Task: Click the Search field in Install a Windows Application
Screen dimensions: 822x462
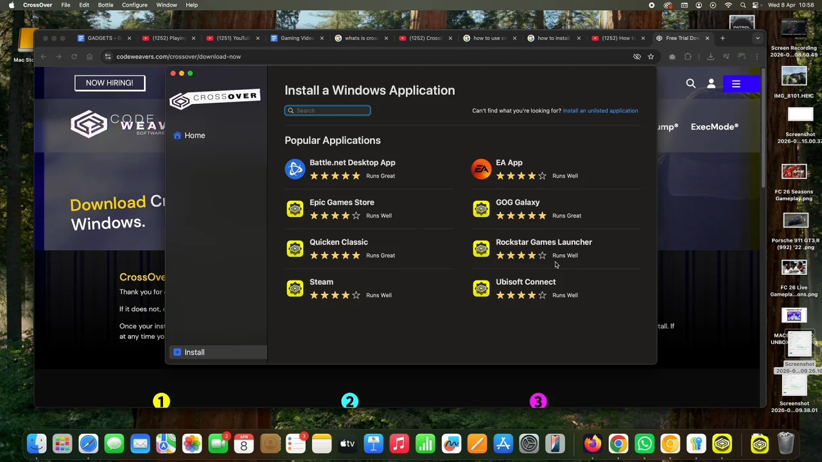Action: tap(328, 110)
